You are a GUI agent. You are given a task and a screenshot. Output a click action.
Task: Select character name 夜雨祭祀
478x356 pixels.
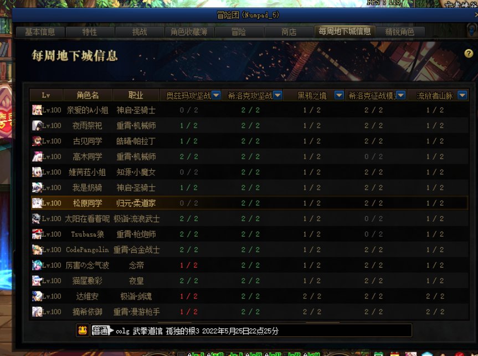(88, 125)
